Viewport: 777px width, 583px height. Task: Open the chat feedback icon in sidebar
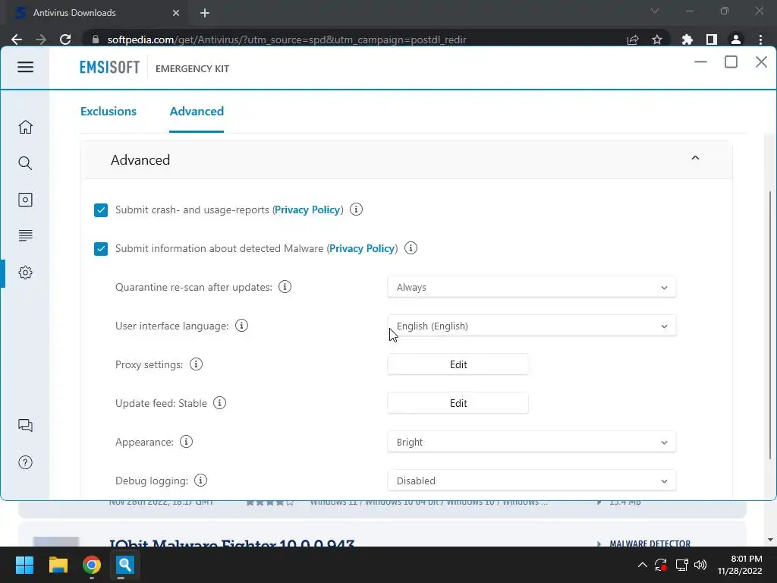point(25,425)
